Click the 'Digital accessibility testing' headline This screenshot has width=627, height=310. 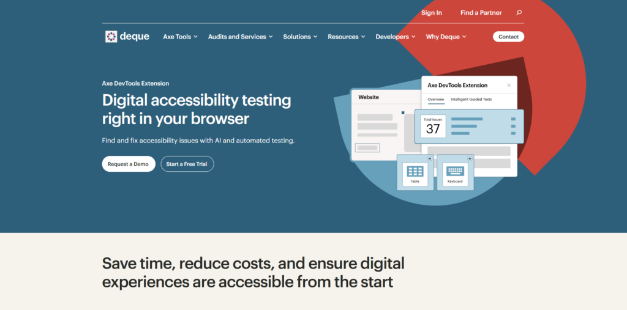[x=197, y=109]
